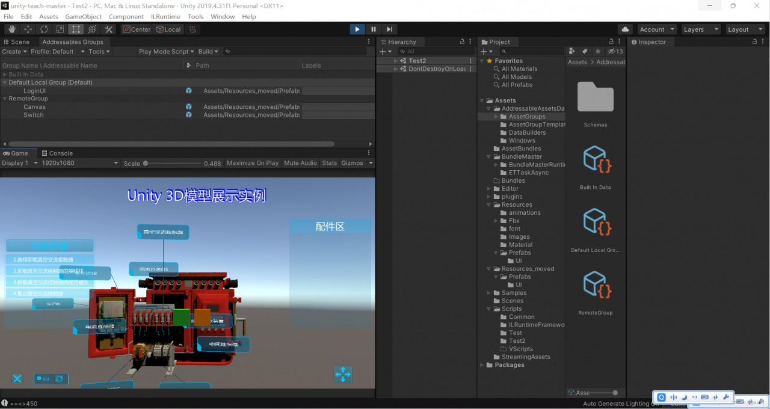Open custom editor tools wrench icon
This screenshot has height=409, width=770.
108,29
